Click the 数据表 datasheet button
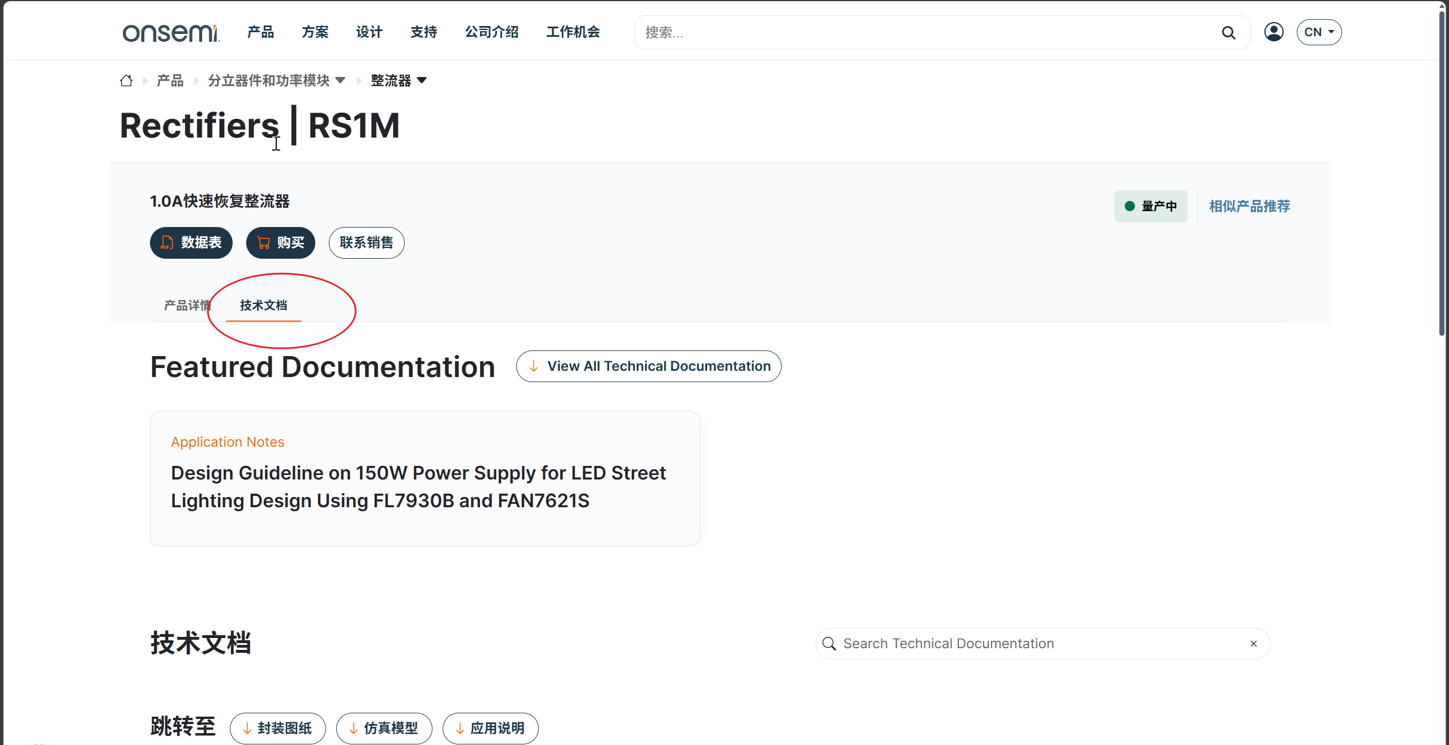This screenshot has width=1449, height=745. pyautogui.click(x=191, y=243)
